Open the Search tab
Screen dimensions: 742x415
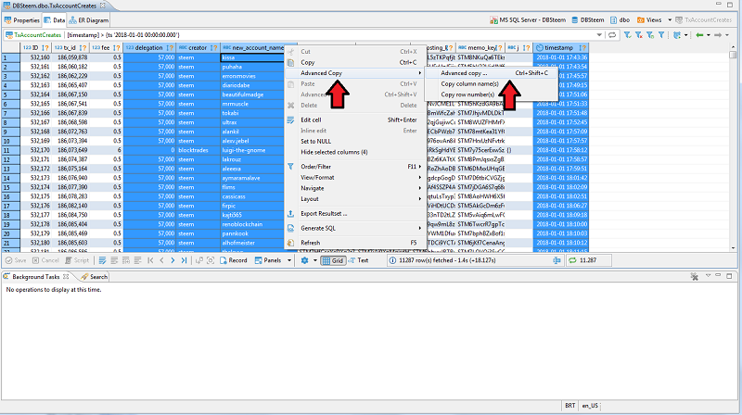[x=95, y=277]
